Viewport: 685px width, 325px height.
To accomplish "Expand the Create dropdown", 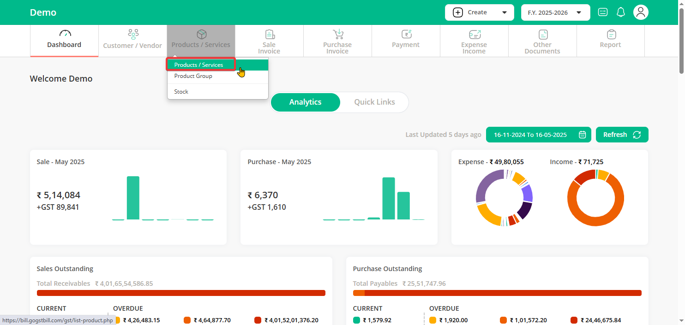I will coord(480,12).
